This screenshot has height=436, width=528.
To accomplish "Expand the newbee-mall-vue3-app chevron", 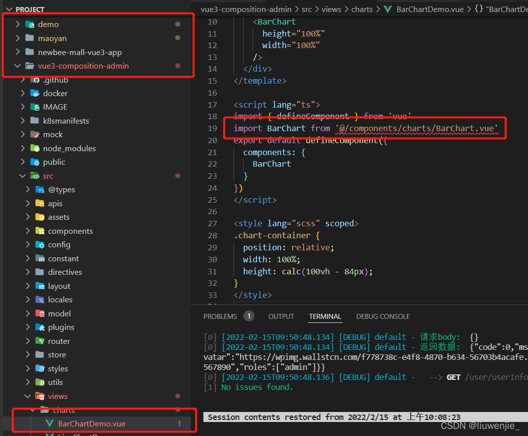I will coord(18,52).
